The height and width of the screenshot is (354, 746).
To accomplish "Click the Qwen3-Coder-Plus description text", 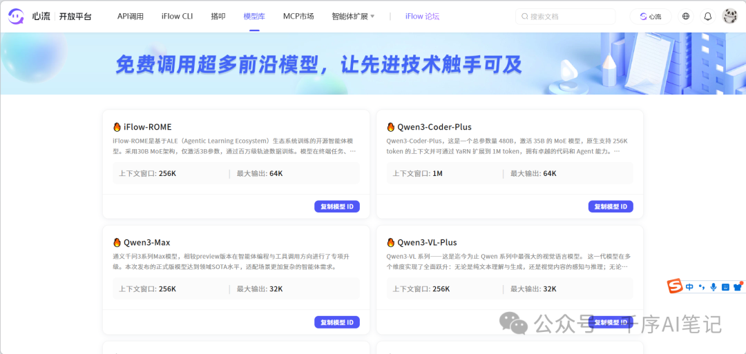I will click(x=507, y=146).
